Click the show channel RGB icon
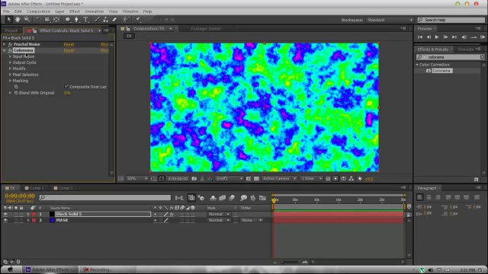This screenshot has width=488, height=274. click(210, 179)
